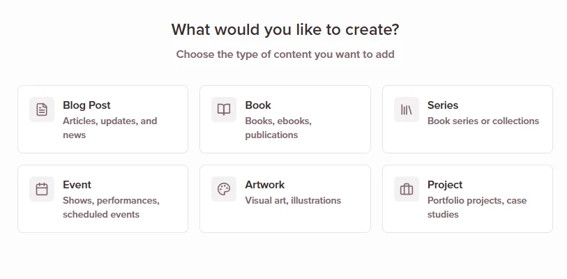The height and width of the screenshot is (279, 567).
Task: Click the Blog Post document icon
Action: (x=42, y=110)
